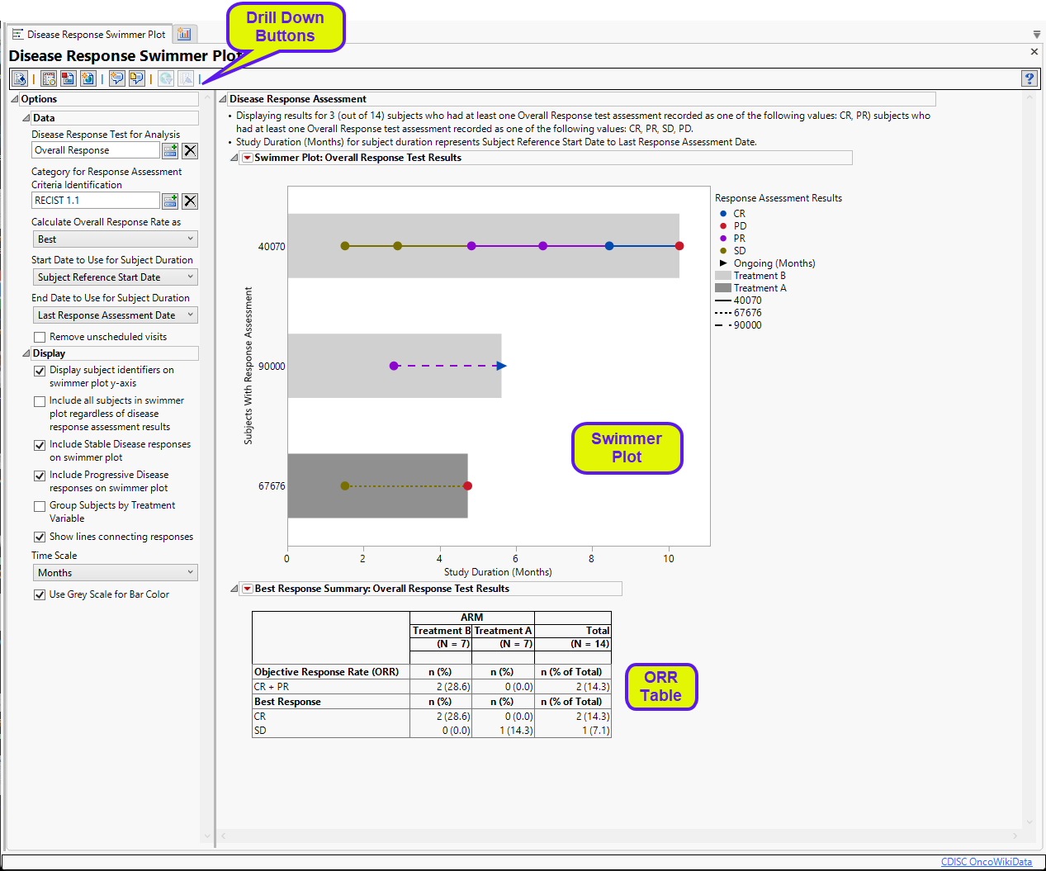Enable Remove unscheduled visits checkbox
The height and width of the screenshot is (871, 1046).
(x=40, y=337)
